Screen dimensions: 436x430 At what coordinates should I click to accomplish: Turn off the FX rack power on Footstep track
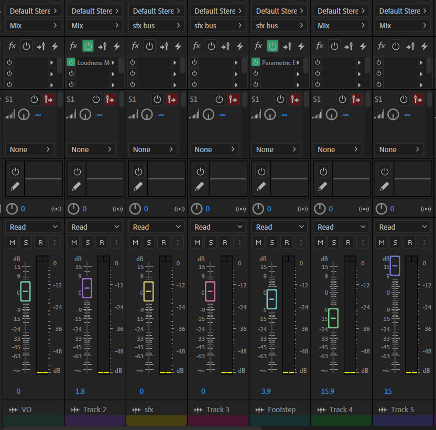[x=272, y=46]
